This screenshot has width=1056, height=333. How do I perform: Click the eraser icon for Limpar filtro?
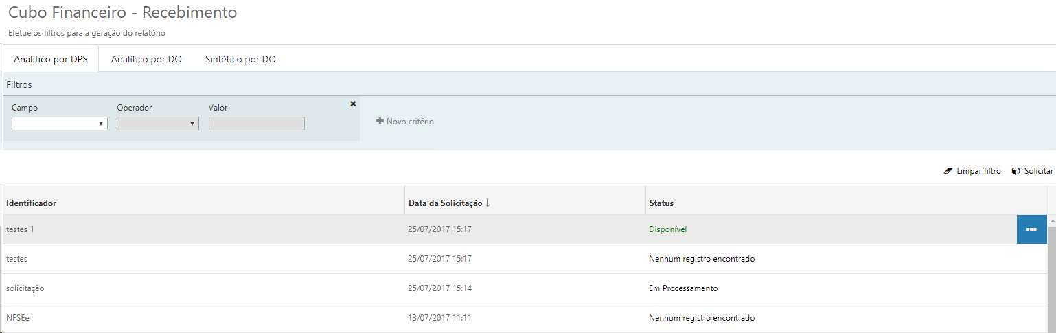948,171
